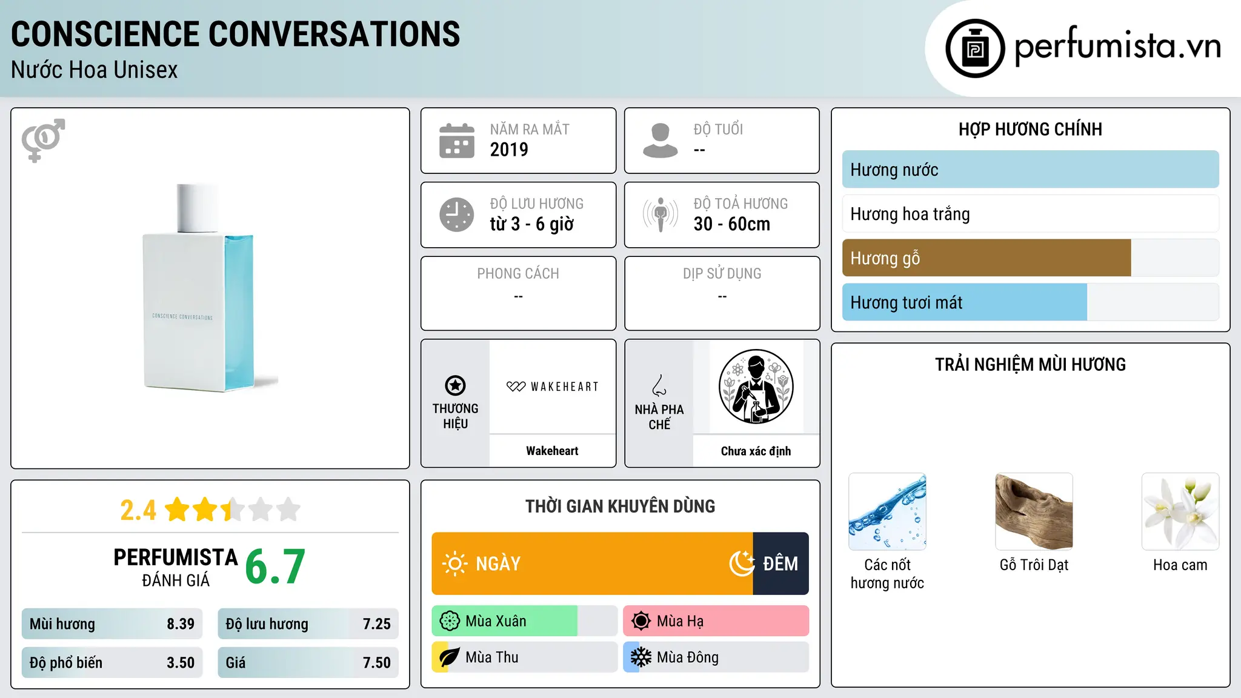Click the Mùa Đông season bar
This screenshot has height=698, width=1241.
coord(716,657)
